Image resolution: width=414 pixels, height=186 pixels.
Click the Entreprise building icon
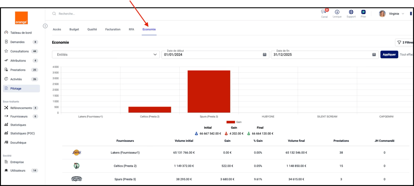click(6, 162)
